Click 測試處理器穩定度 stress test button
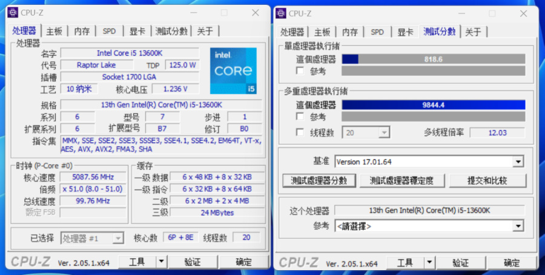The image size is (545, 275). [402, 181]
